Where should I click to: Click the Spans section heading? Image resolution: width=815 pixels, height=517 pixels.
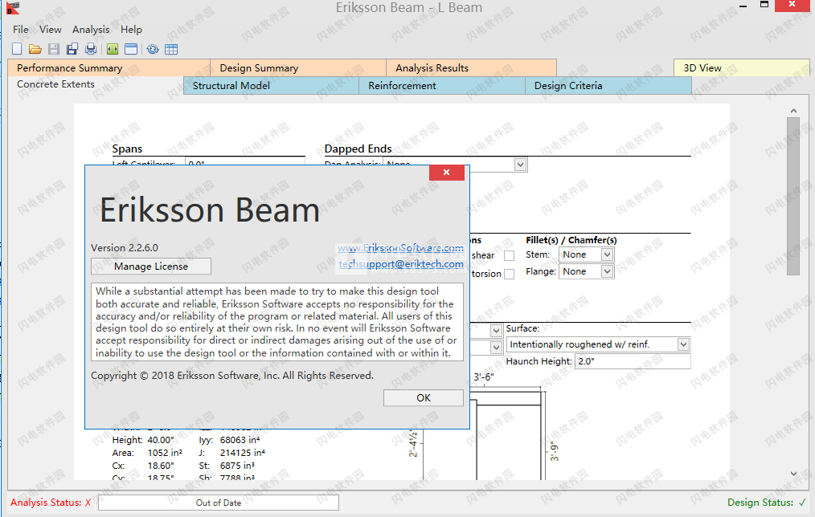(x=127, y=149)
